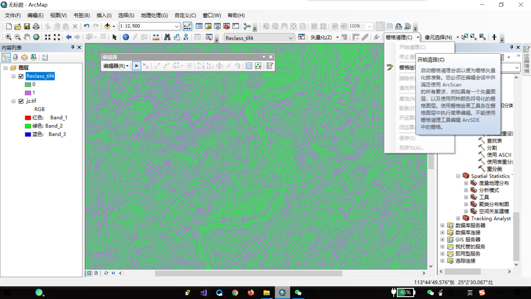Click the Go To XY tool
Viewport: 531px width, 299px height.
click(x=186, y=37)
